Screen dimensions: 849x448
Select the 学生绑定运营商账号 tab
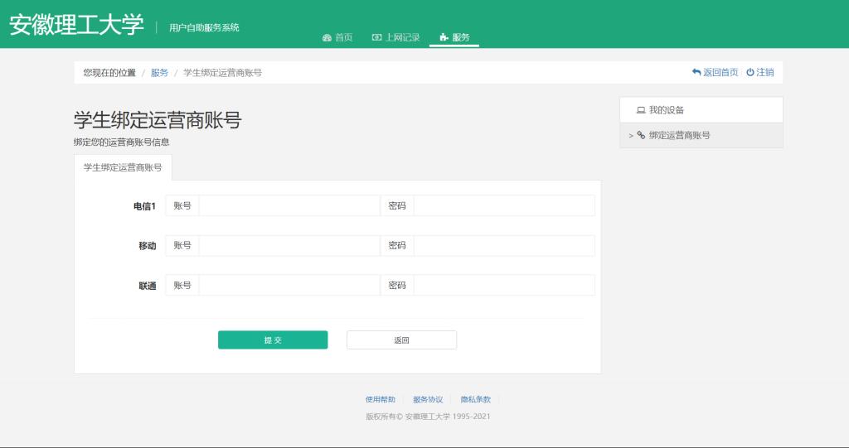coord(123,167)
